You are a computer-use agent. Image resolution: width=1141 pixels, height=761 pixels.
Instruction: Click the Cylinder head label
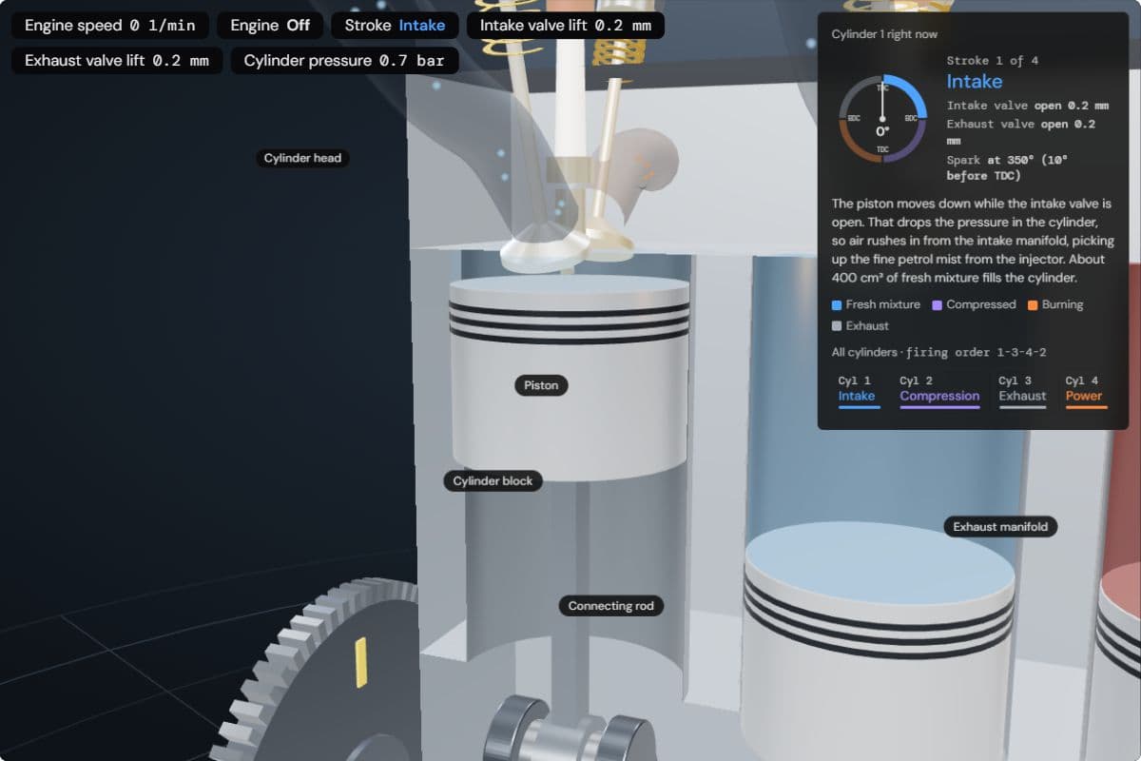click(302, 158)
